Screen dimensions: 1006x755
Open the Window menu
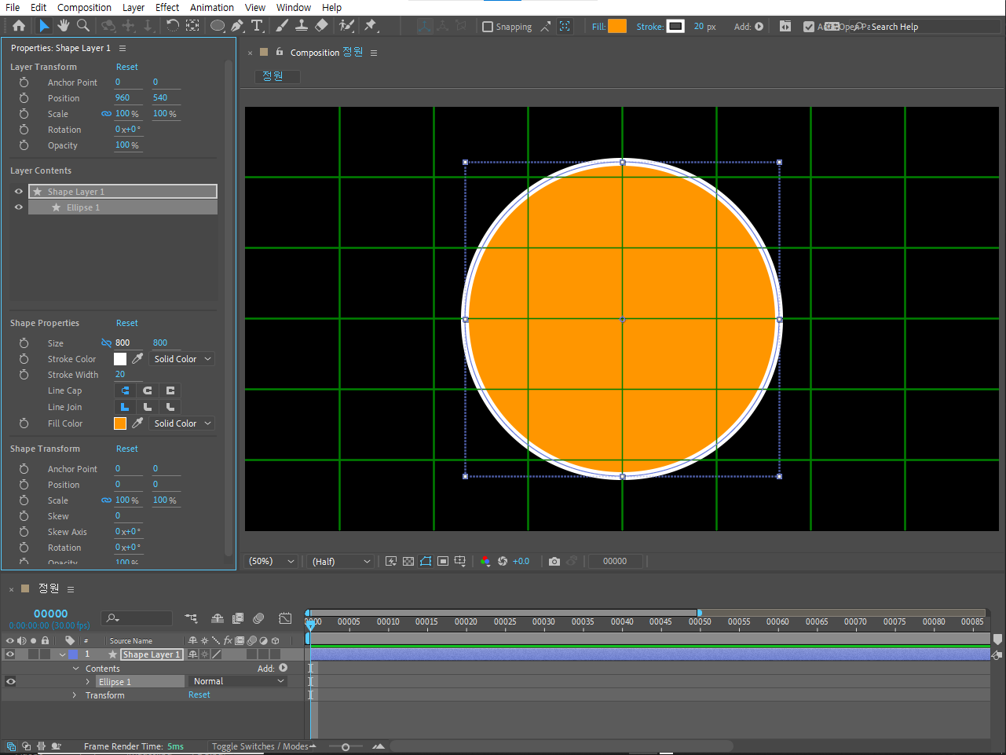pos(294,7)
